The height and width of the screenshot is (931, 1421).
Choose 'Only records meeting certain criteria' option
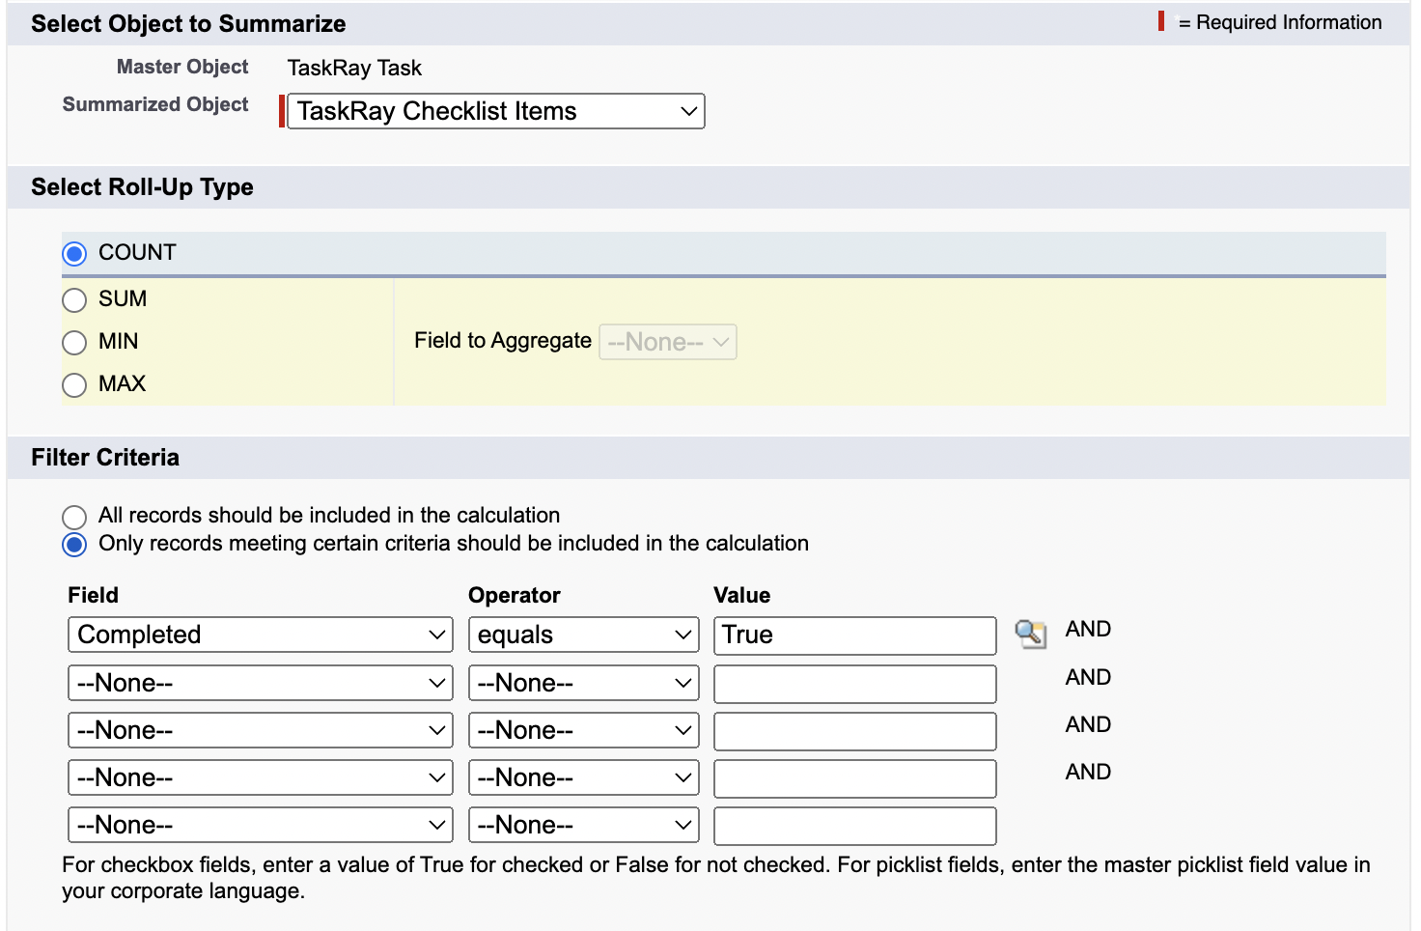coord(74,545)
